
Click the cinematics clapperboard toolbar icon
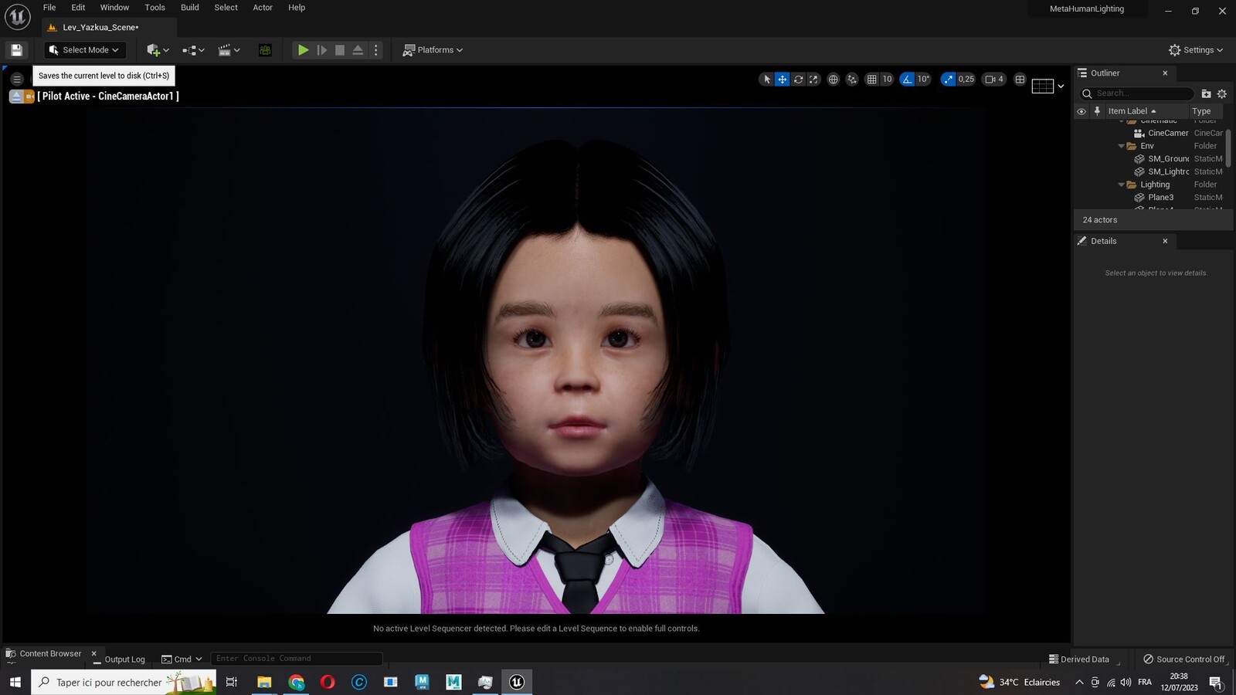click(x=229, y=50)
